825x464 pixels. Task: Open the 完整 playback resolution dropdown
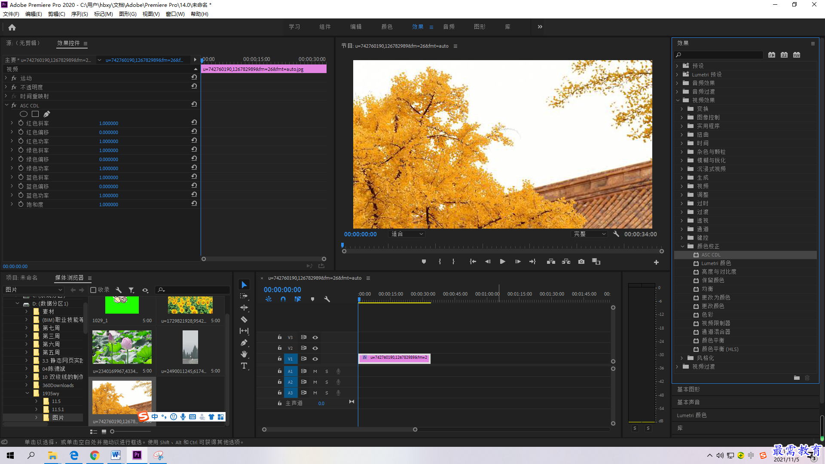(x=590, y=234)
